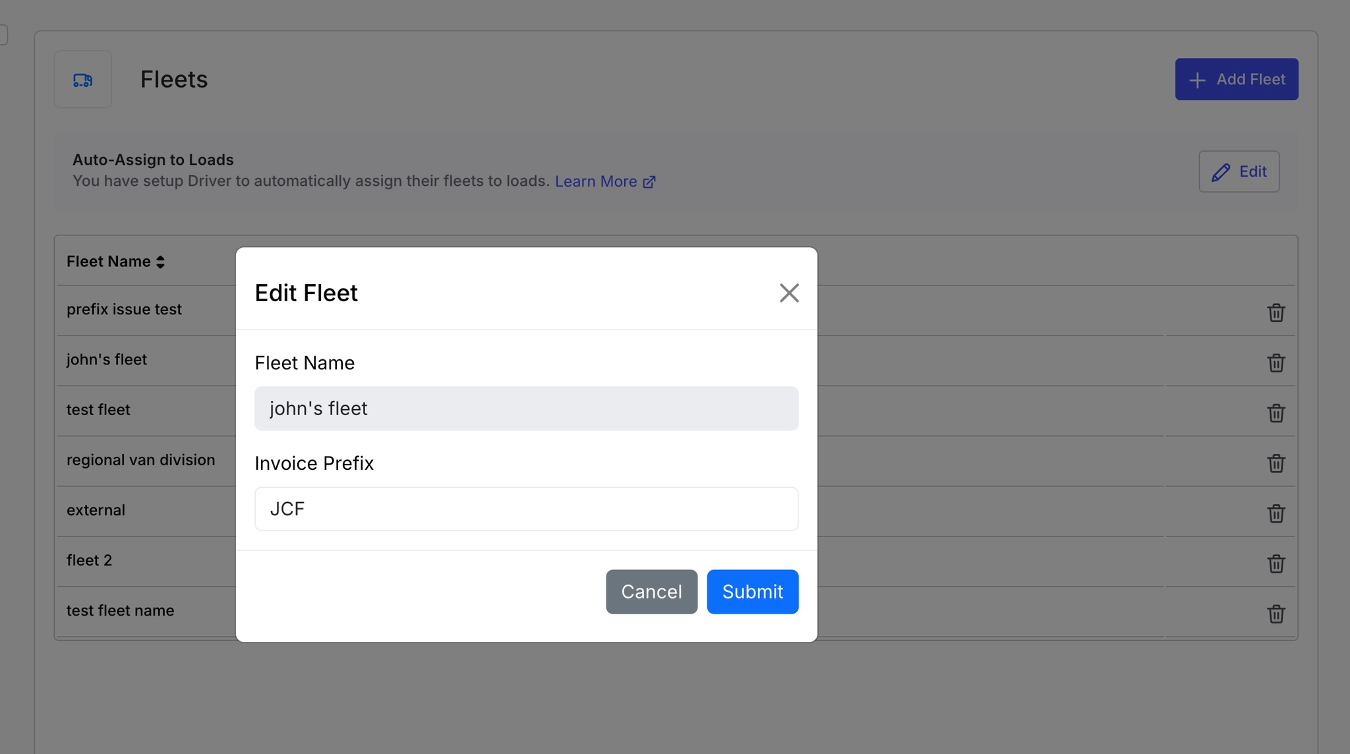Delete the external fleet
1350x754 pixels.
[x=1276, y=513]
